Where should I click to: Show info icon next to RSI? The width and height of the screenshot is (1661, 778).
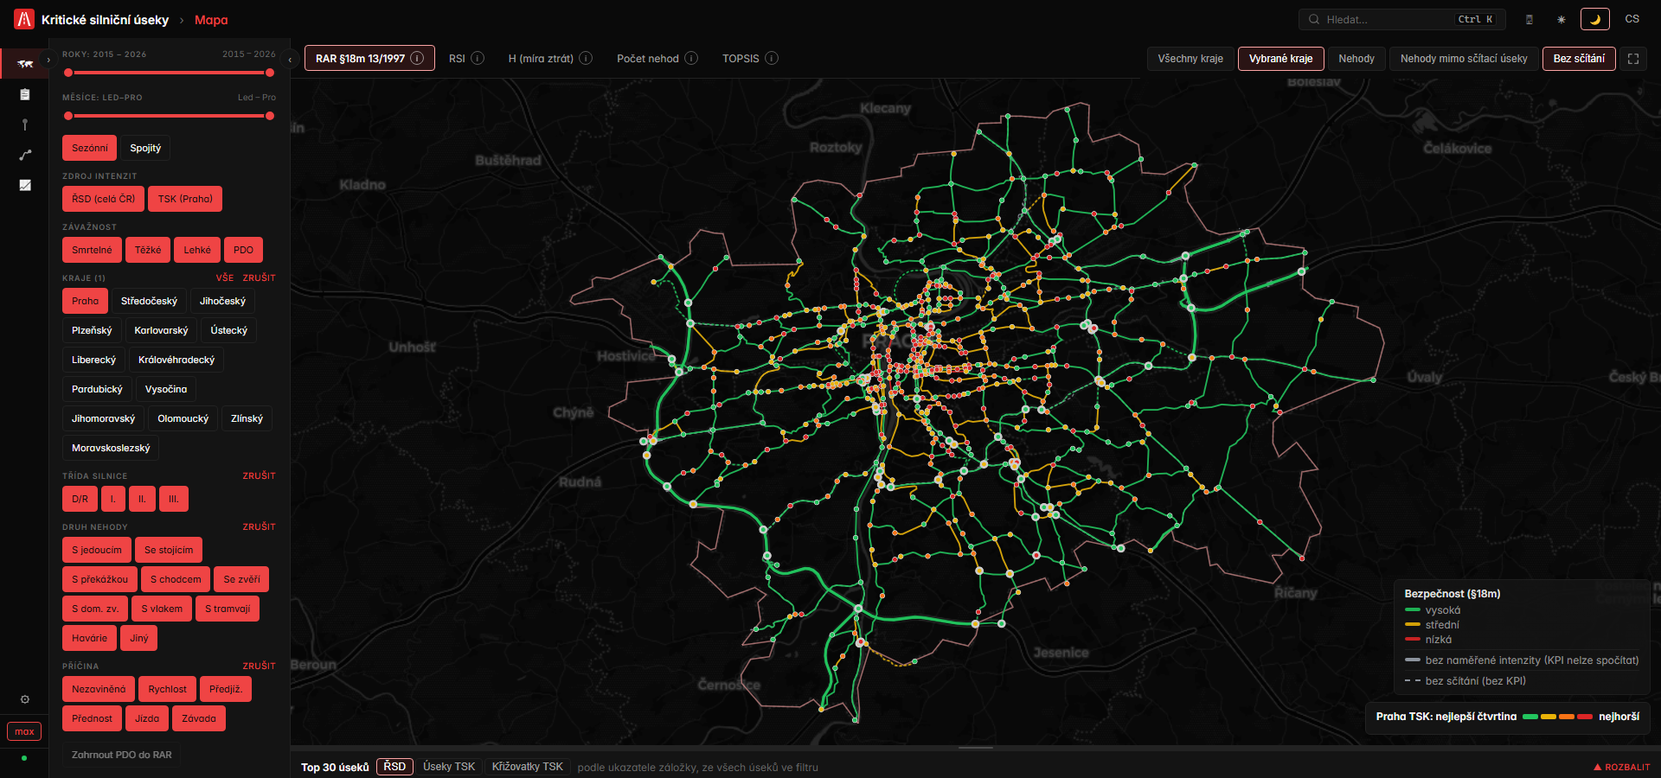tap(478, 58)
